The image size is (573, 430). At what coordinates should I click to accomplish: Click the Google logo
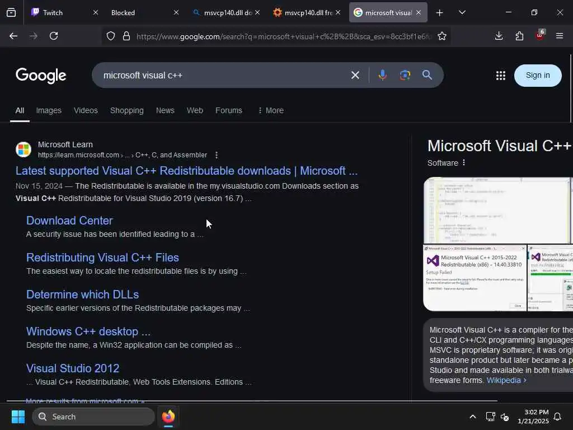click(x=41, y=76)
